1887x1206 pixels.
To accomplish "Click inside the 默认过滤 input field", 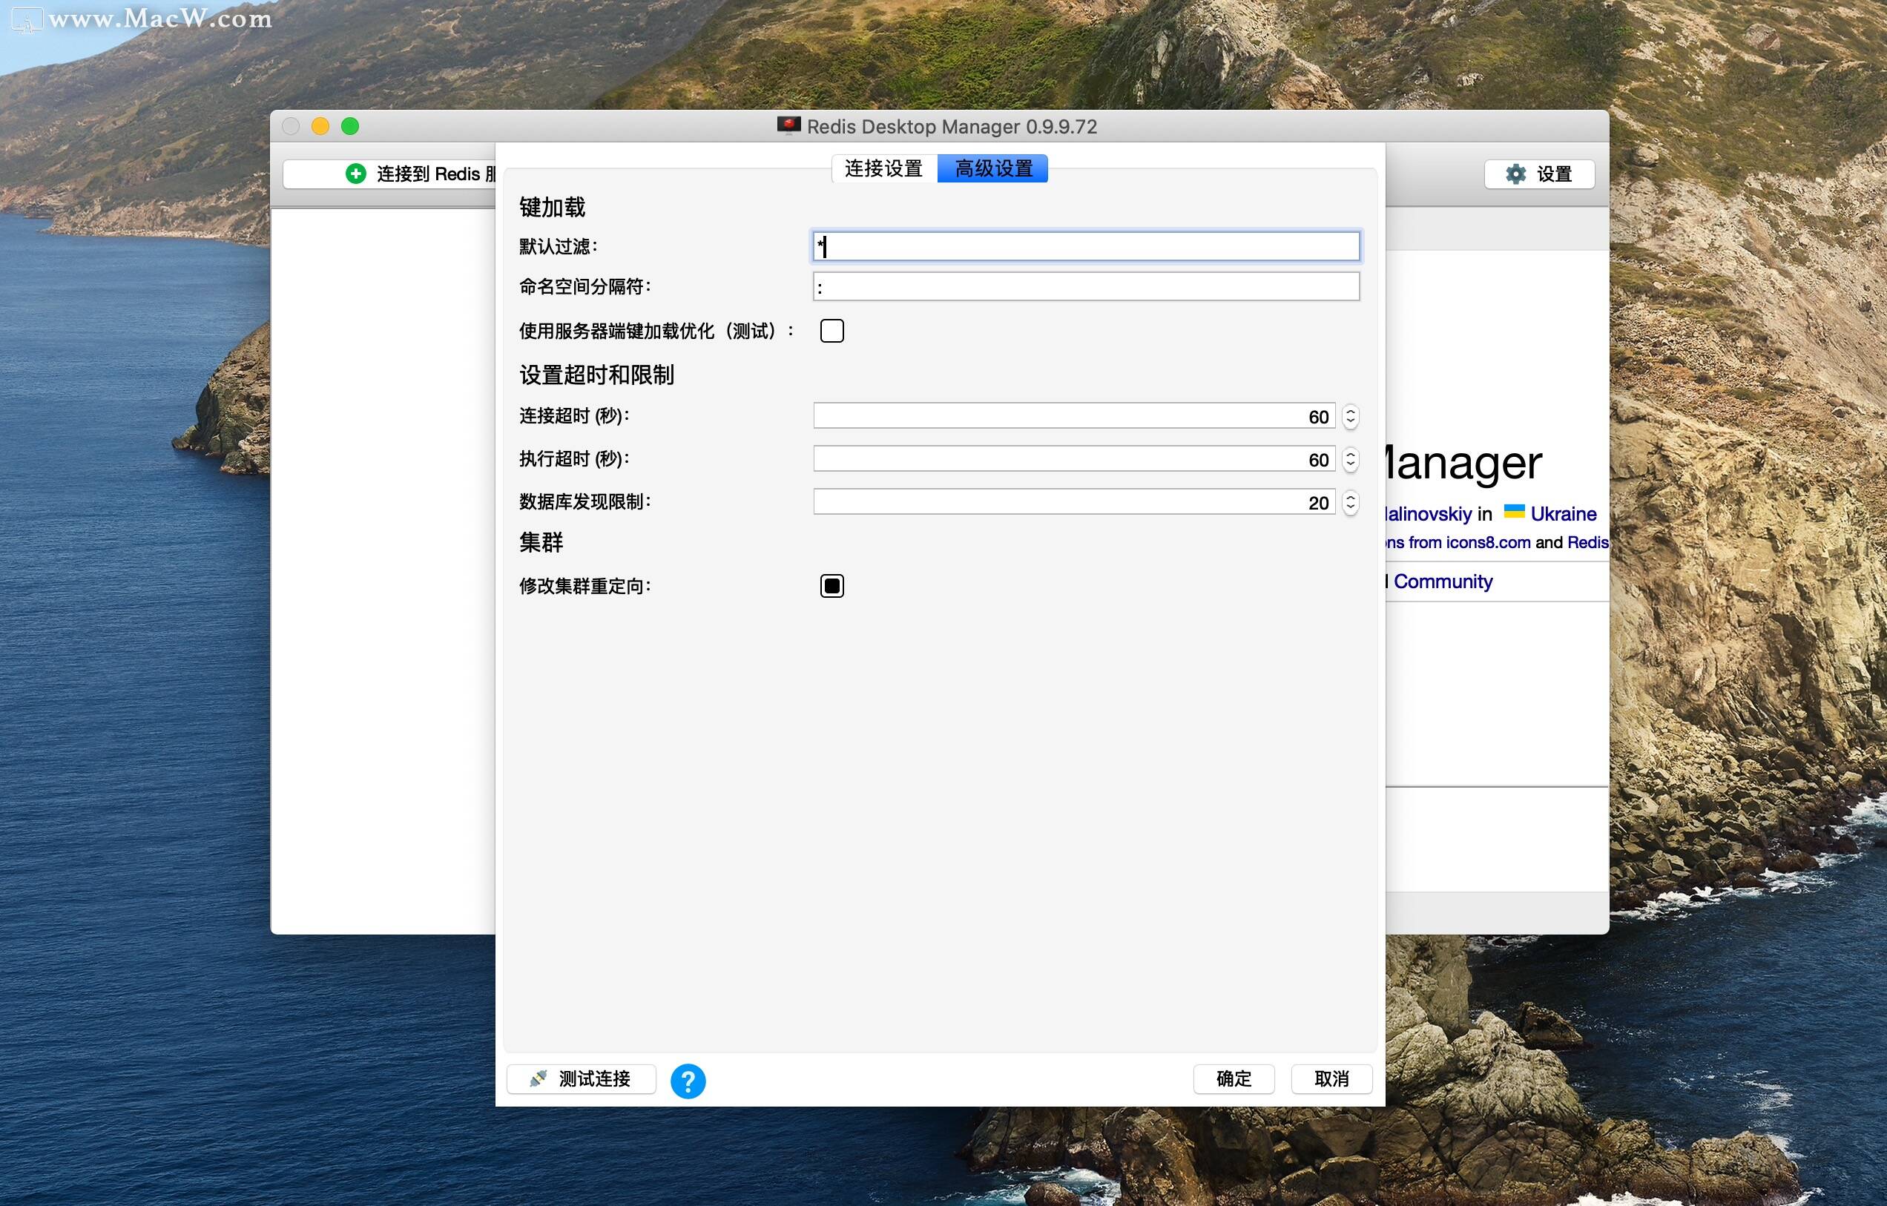I will tap(1085, 247).
